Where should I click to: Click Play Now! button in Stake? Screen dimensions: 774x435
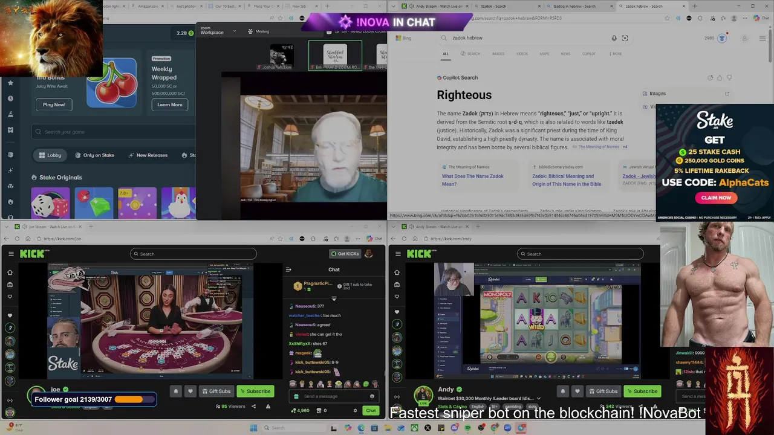(54, 105)
